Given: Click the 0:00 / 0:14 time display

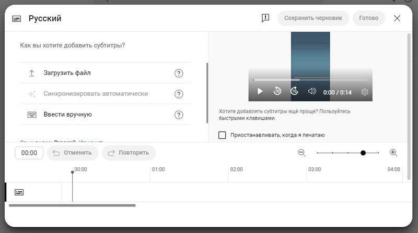Looking at the screenshot, I should point(337,93).
